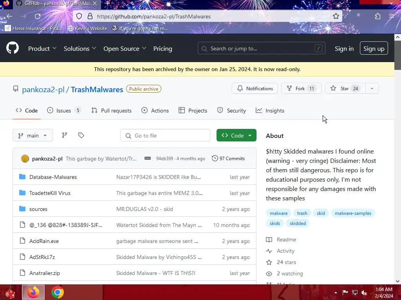Click the Sign up button
The height and width of the screenshot is (300, 401).
[x=374, y=48]
